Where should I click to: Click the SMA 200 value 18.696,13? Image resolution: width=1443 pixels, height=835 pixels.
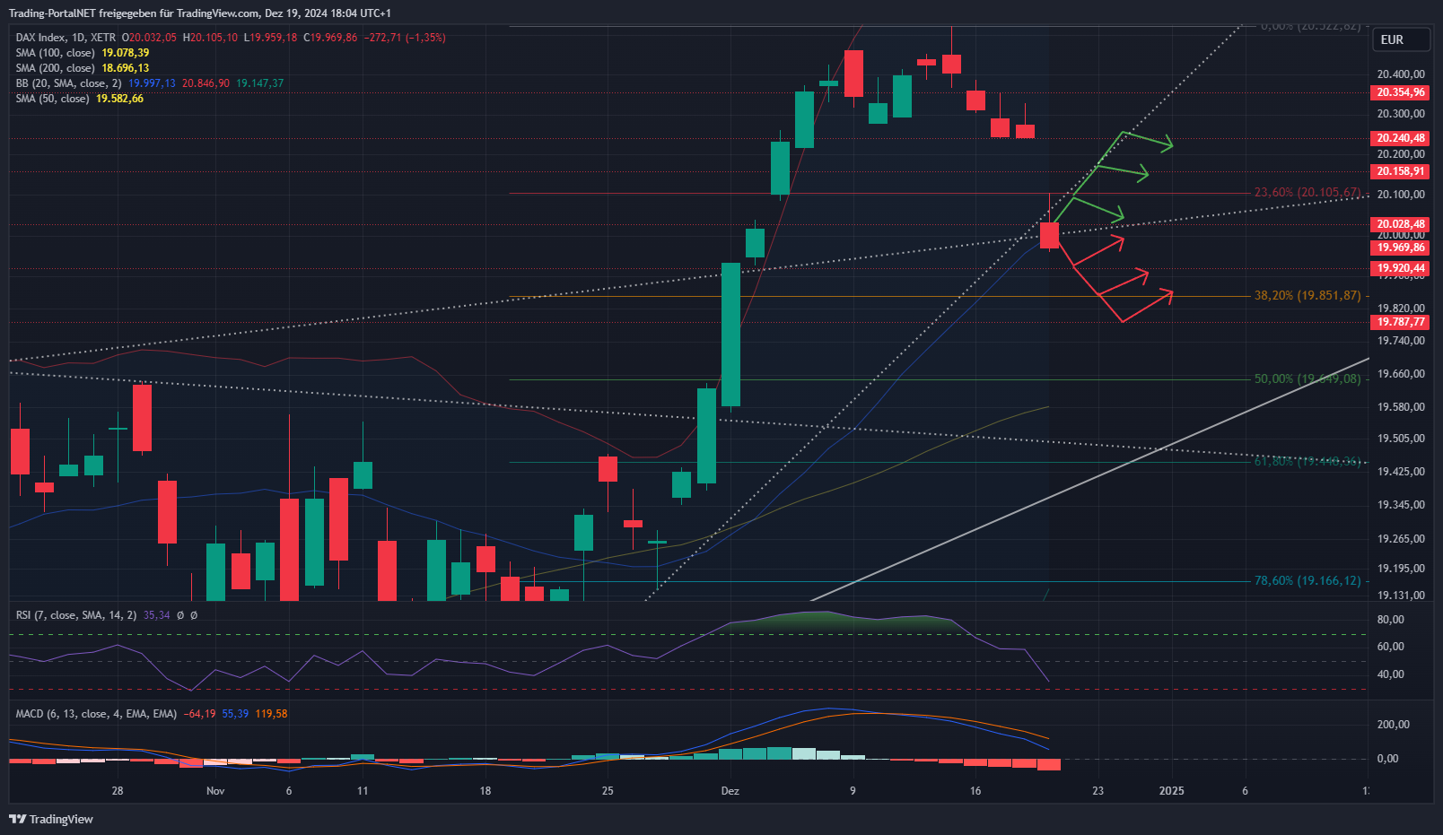click(x=126, y=68)
